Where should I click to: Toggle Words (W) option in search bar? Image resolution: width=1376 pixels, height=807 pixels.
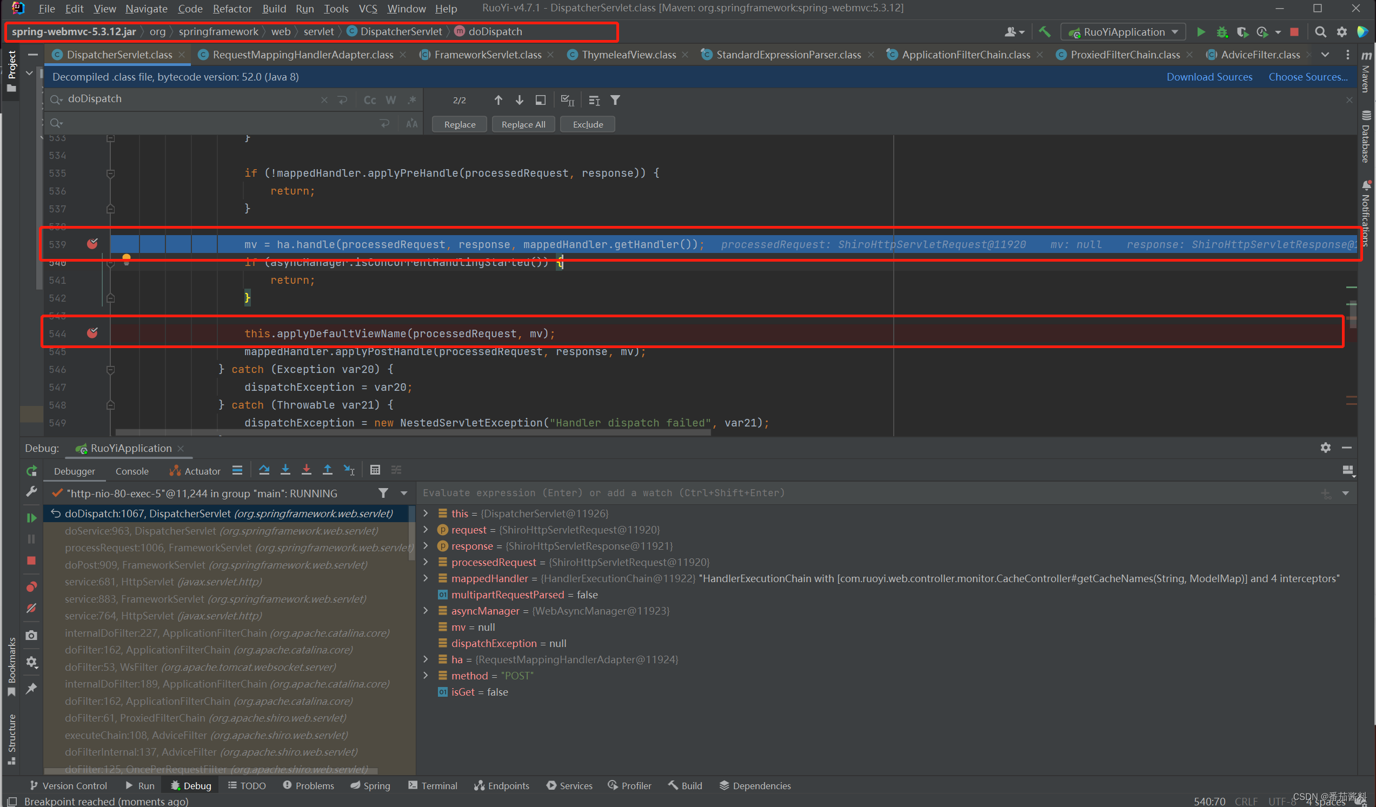[x=391, y=100]
